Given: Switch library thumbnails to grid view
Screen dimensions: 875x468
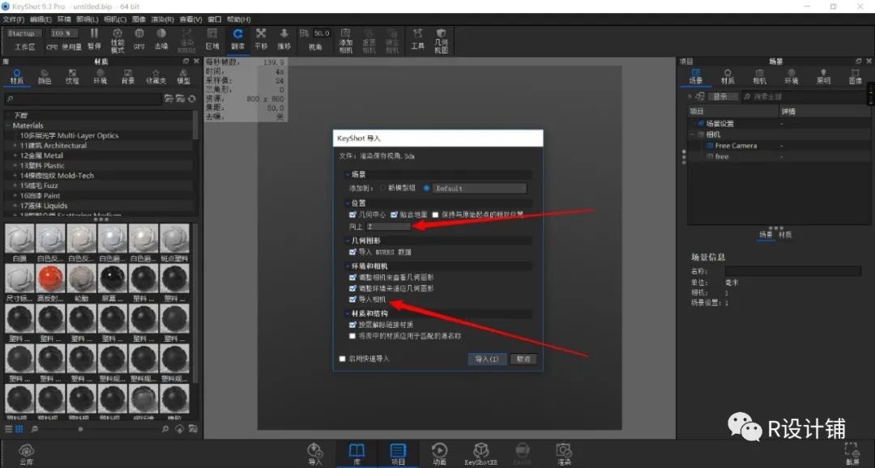Looking at the screenshot, I should 19,429.
